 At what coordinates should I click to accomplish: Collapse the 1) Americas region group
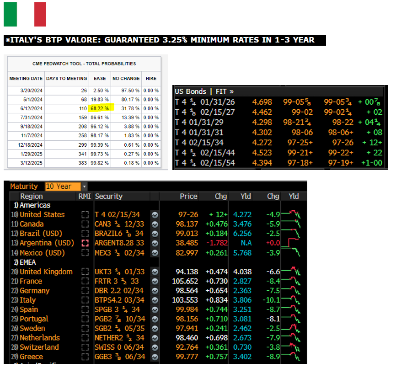[32, 205]
